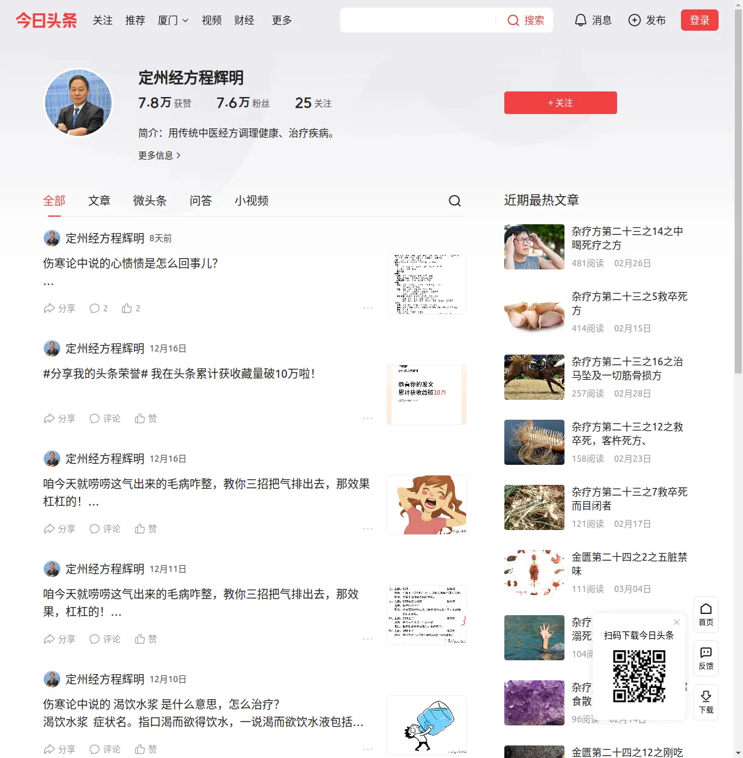The width and height of the screenshot is (743, 758).
Task: Open article 杂疗方第二十三之14之中暍死疗之方
Action: point(628,238)
